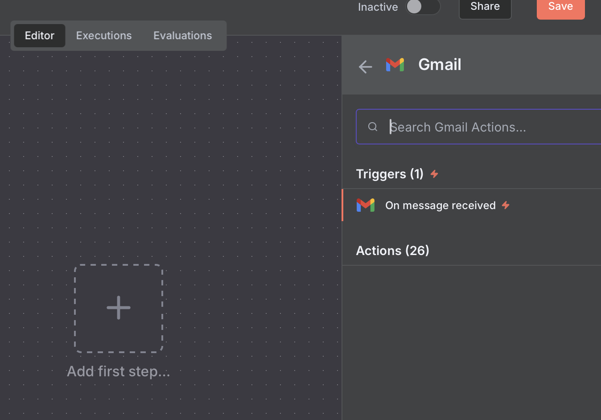The image size is (601, 420).
Task: Click the Gmail icon for On message received
Action: point(366,205)
